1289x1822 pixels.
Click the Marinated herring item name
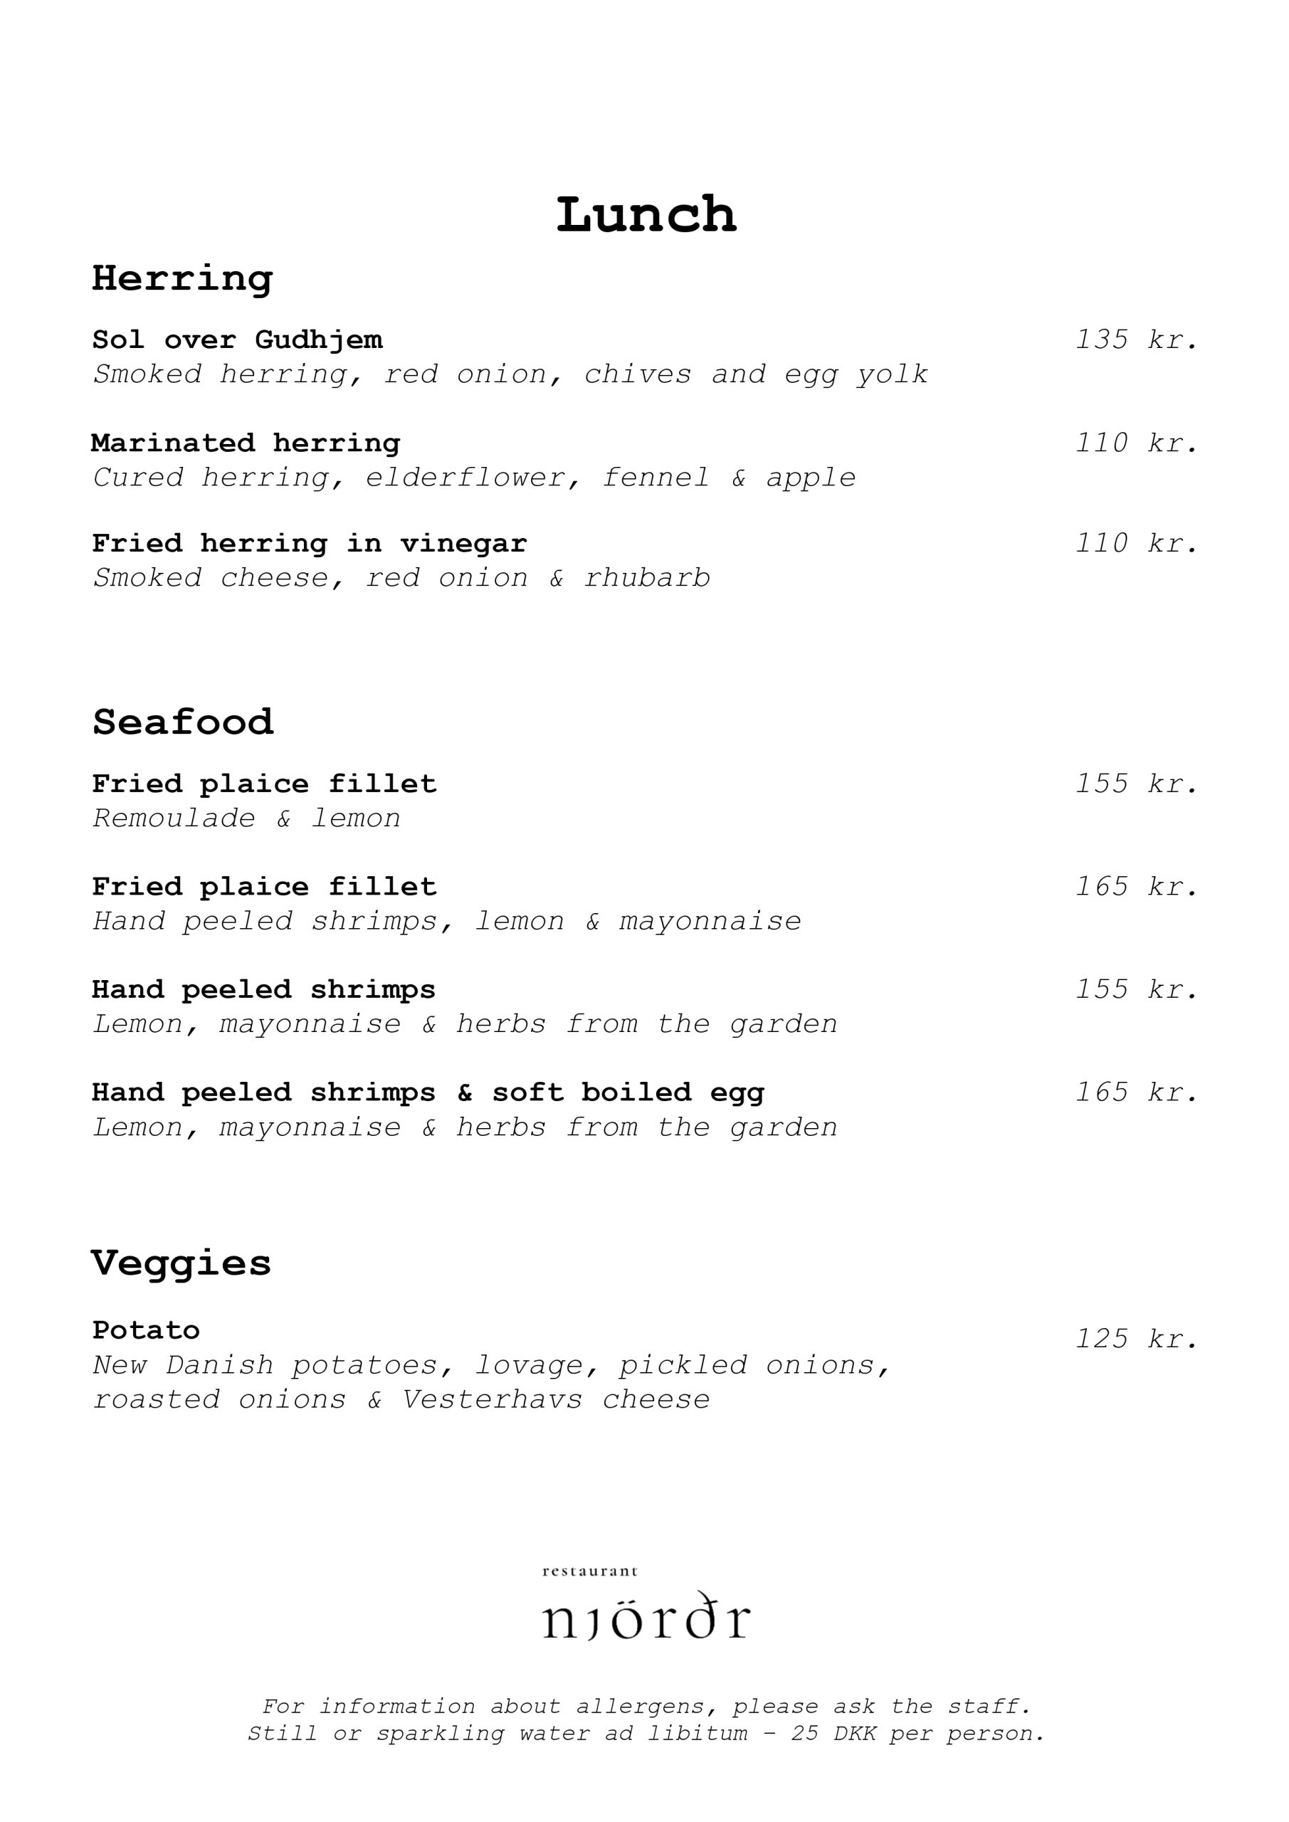[x=246, y=443]
